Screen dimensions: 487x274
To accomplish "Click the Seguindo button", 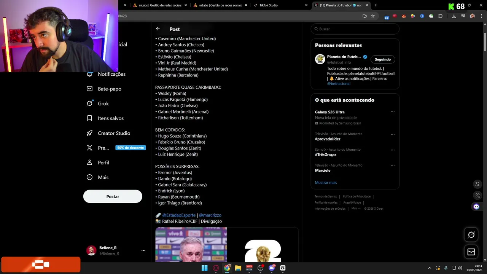I will pyautogui.click(x=383, y=59).
